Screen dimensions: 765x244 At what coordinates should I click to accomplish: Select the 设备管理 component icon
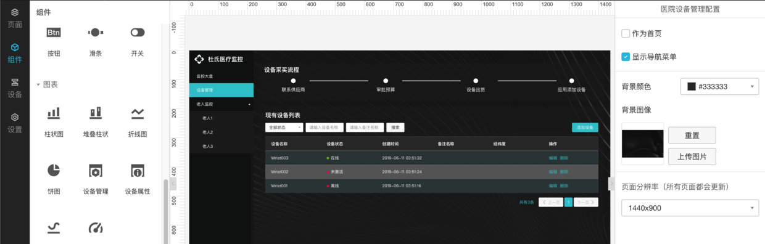pos(96,170)
